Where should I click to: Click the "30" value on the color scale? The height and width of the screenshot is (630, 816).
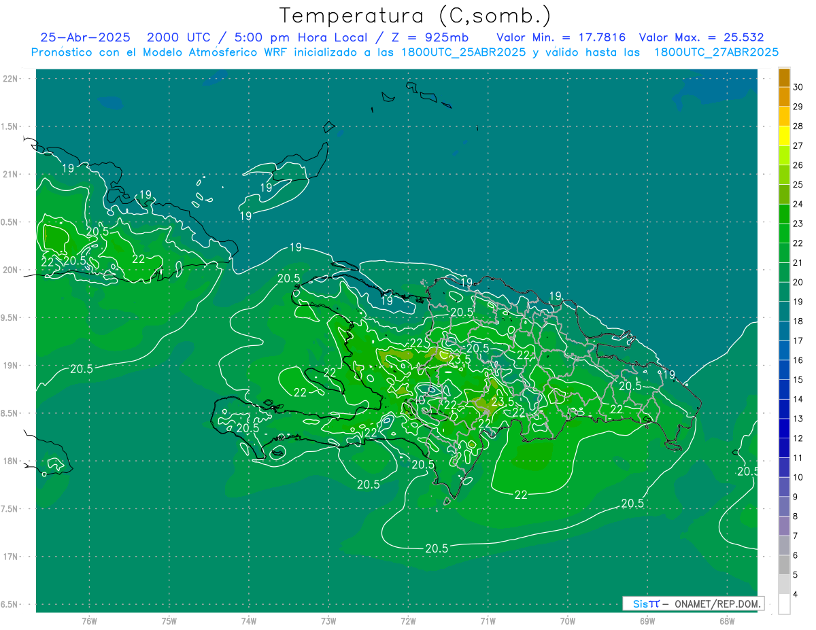pos(799,87)
